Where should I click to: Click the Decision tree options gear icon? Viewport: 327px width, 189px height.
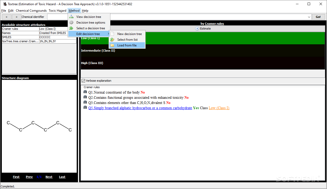(71, 23)
